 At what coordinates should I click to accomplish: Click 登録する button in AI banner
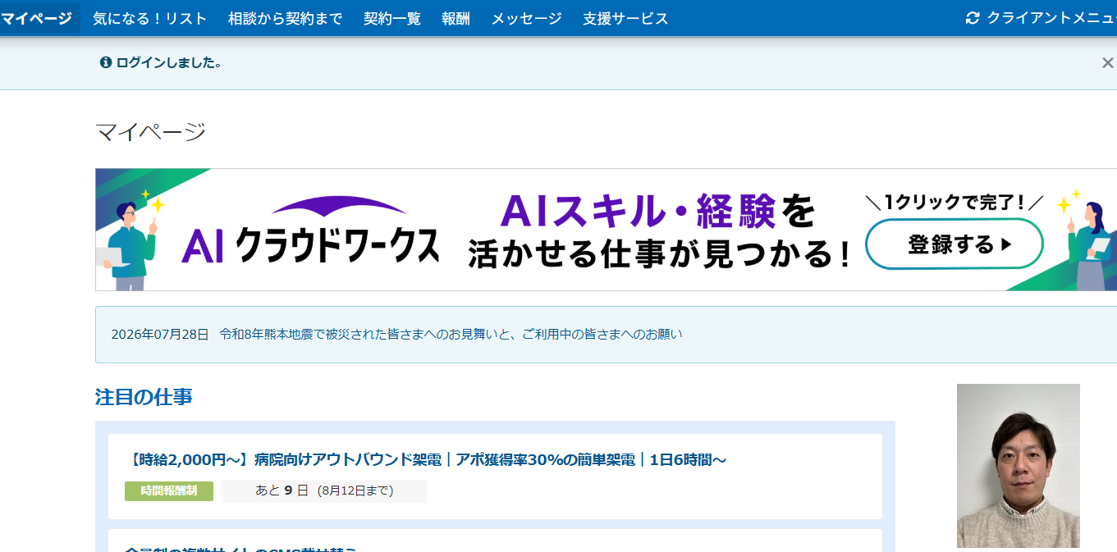coord(954,244)
